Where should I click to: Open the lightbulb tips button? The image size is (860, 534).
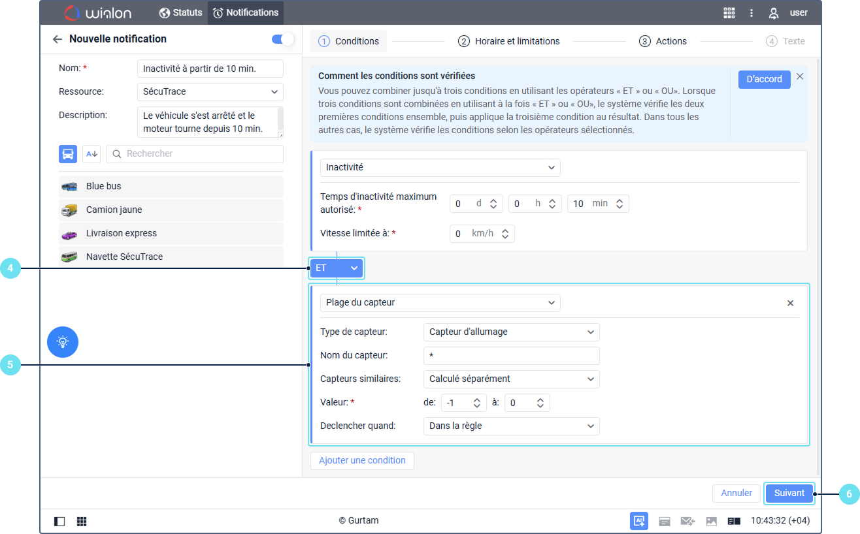[x=63, y=341]
